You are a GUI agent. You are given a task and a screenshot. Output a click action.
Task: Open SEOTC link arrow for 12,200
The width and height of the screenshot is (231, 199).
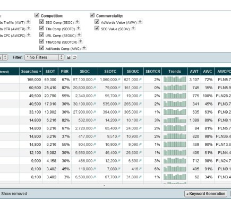(119, 161)
